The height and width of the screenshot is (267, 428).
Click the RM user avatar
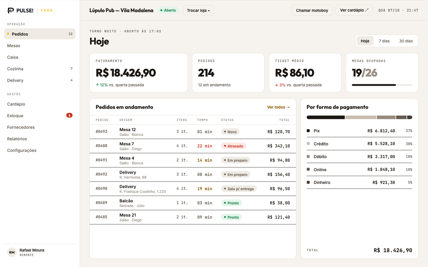tap(12, 252)
